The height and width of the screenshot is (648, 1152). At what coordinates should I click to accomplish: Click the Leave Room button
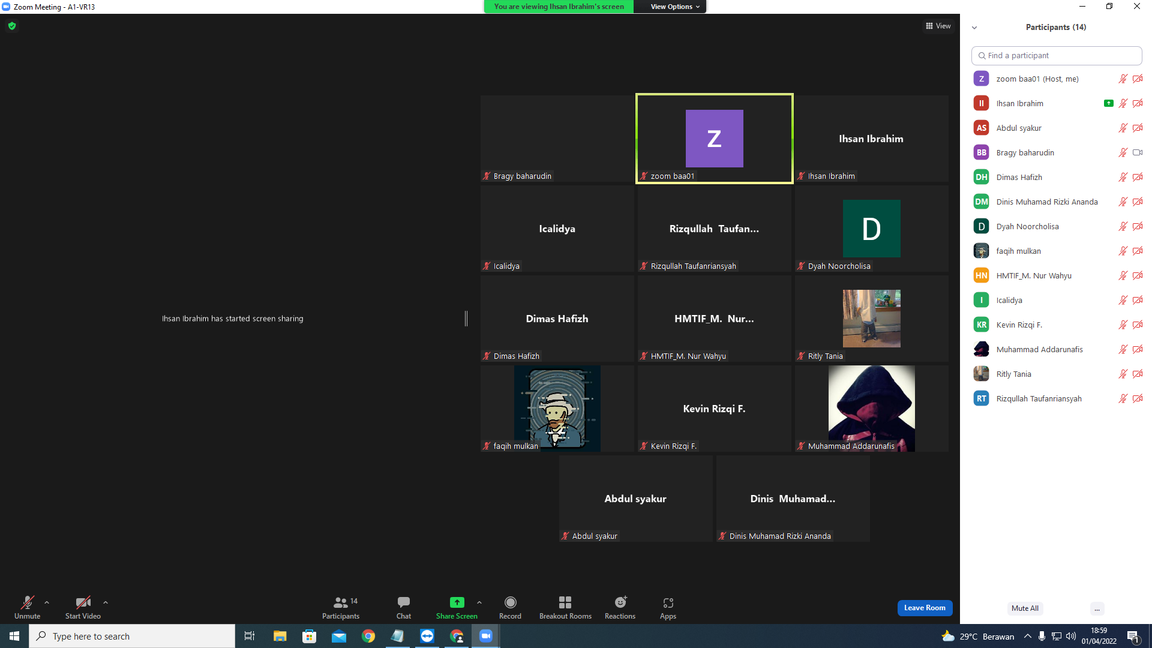tap(925, 608)
